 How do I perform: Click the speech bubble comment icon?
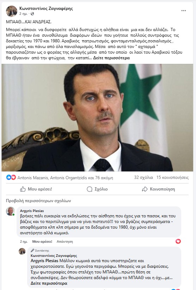click(90, 189)
